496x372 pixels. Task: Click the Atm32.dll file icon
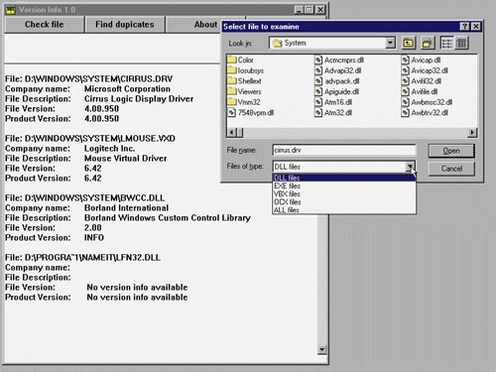click(318, 113)
